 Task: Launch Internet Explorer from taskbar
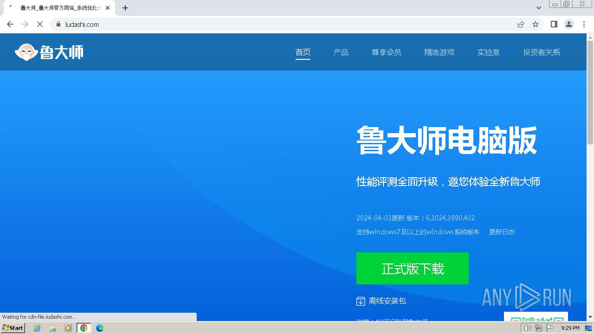[37, 328]
